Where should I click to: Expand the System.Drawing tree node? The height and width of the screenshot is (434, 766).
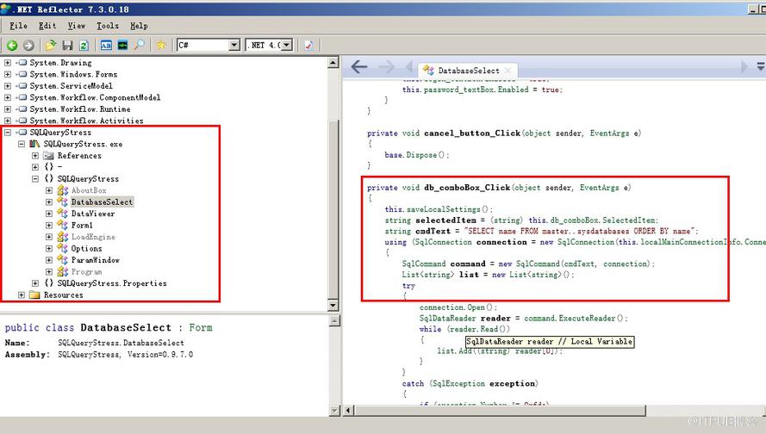coord(8,63)
